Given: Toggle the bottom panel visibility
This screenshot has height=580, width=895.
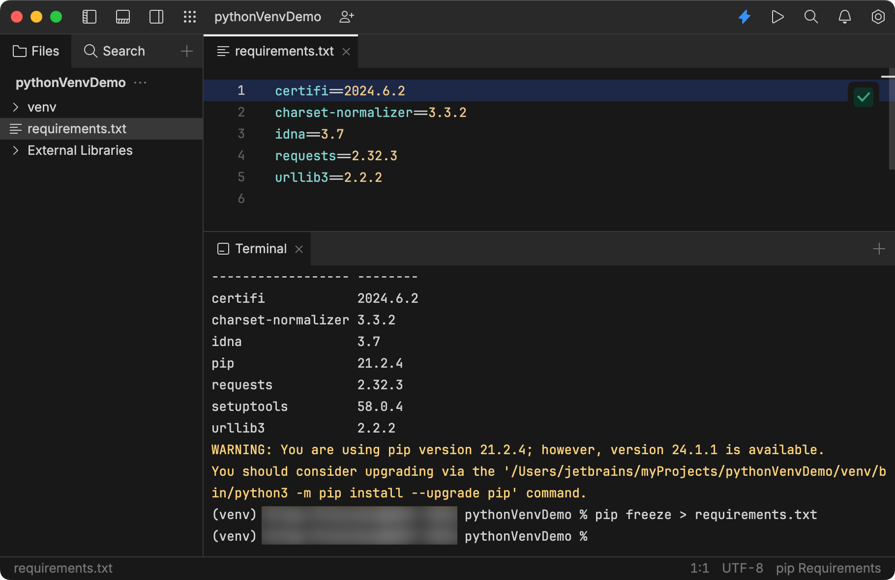Looking at the screenshot, I should coord(123,17).
